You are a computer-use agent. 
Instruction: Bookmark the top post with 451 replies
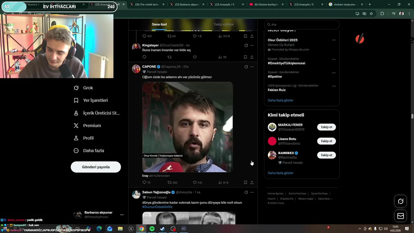(x=245, y=36)
